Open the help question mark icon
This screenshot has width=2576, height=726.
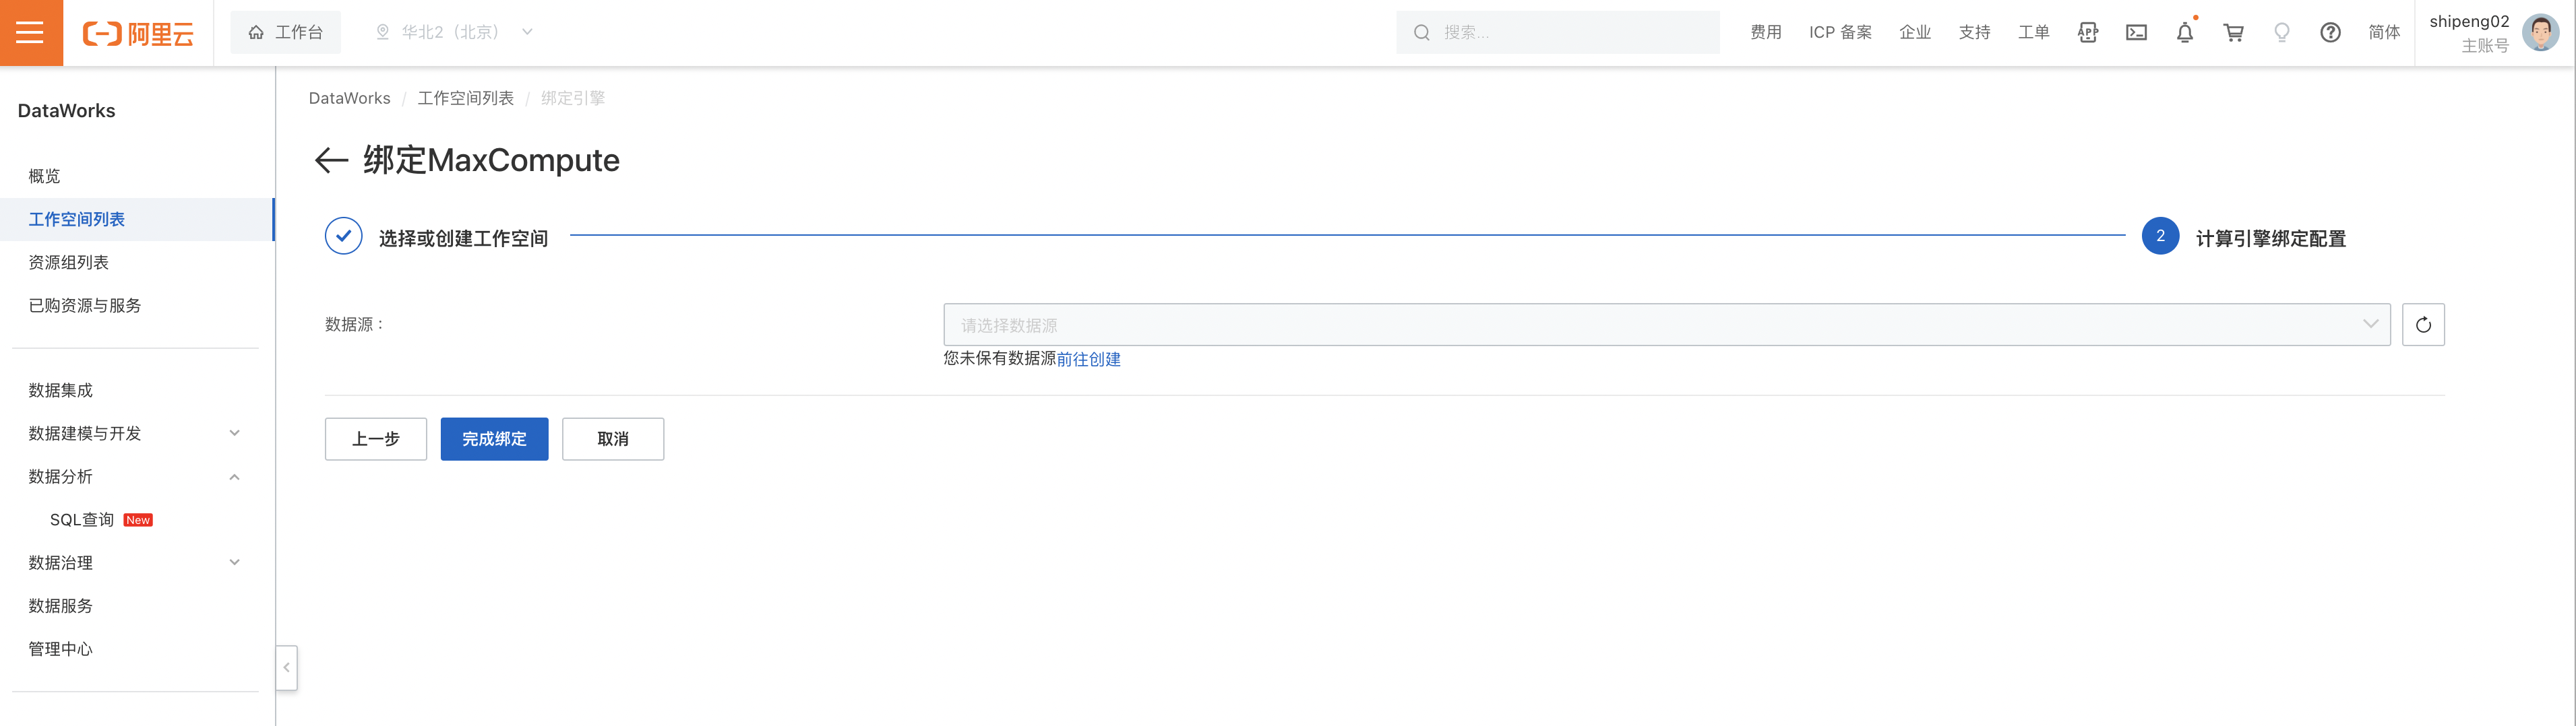[x=2330, y=33]
